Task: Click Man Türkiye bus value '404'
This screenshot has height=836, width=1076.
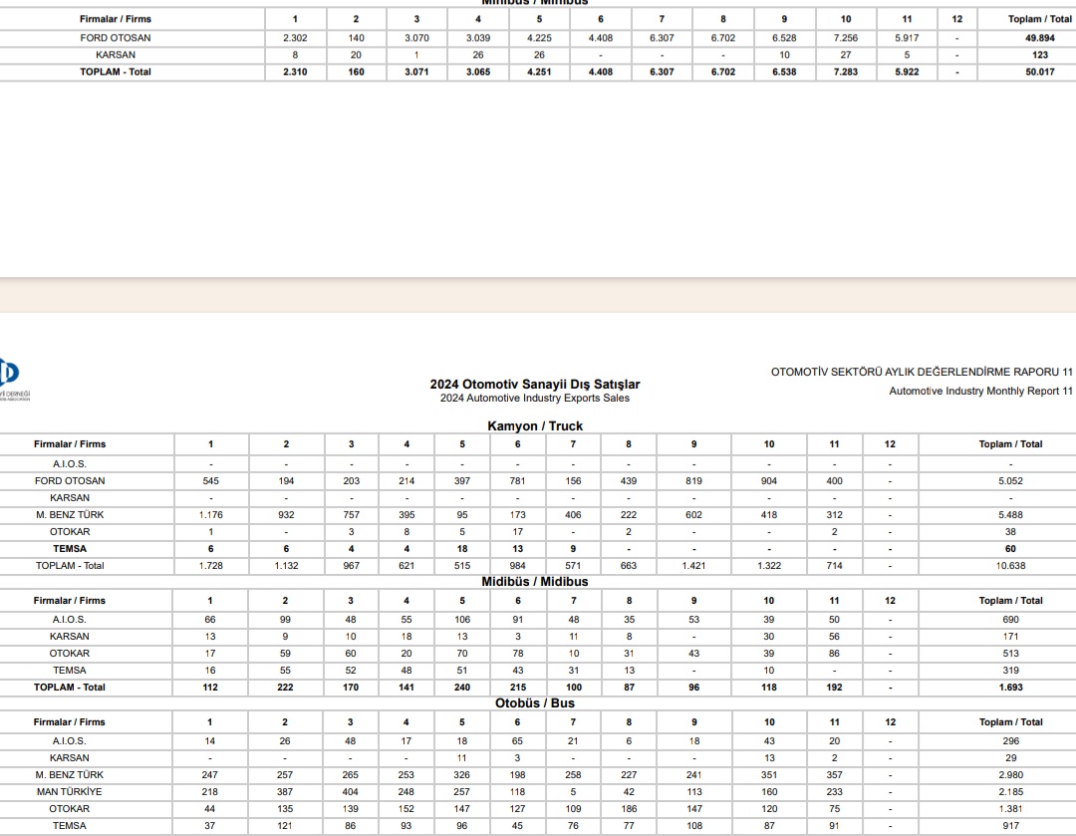Action: (350, 792)
